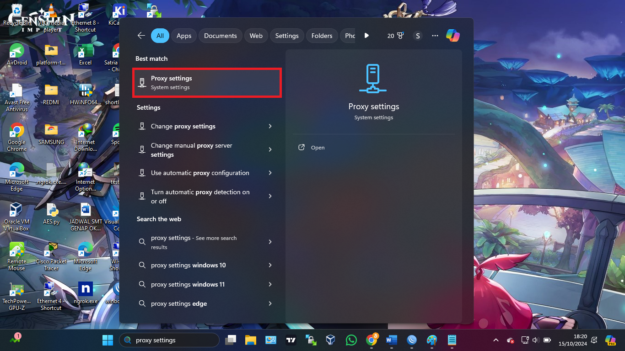Image resolution: width=625 pixels, height=351 pixels.
Task: Open the notification bell in the tray
Action: tap(594, 340)
